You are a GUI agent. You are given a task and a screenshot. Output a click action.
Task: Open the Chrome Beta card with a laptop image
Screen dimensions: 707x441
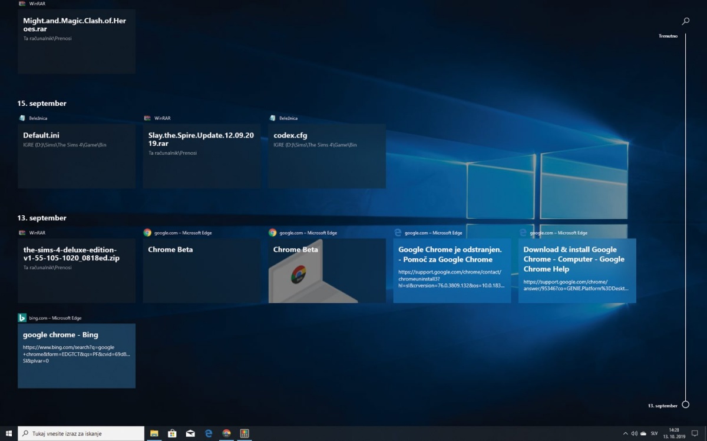[x=327, y=270]
